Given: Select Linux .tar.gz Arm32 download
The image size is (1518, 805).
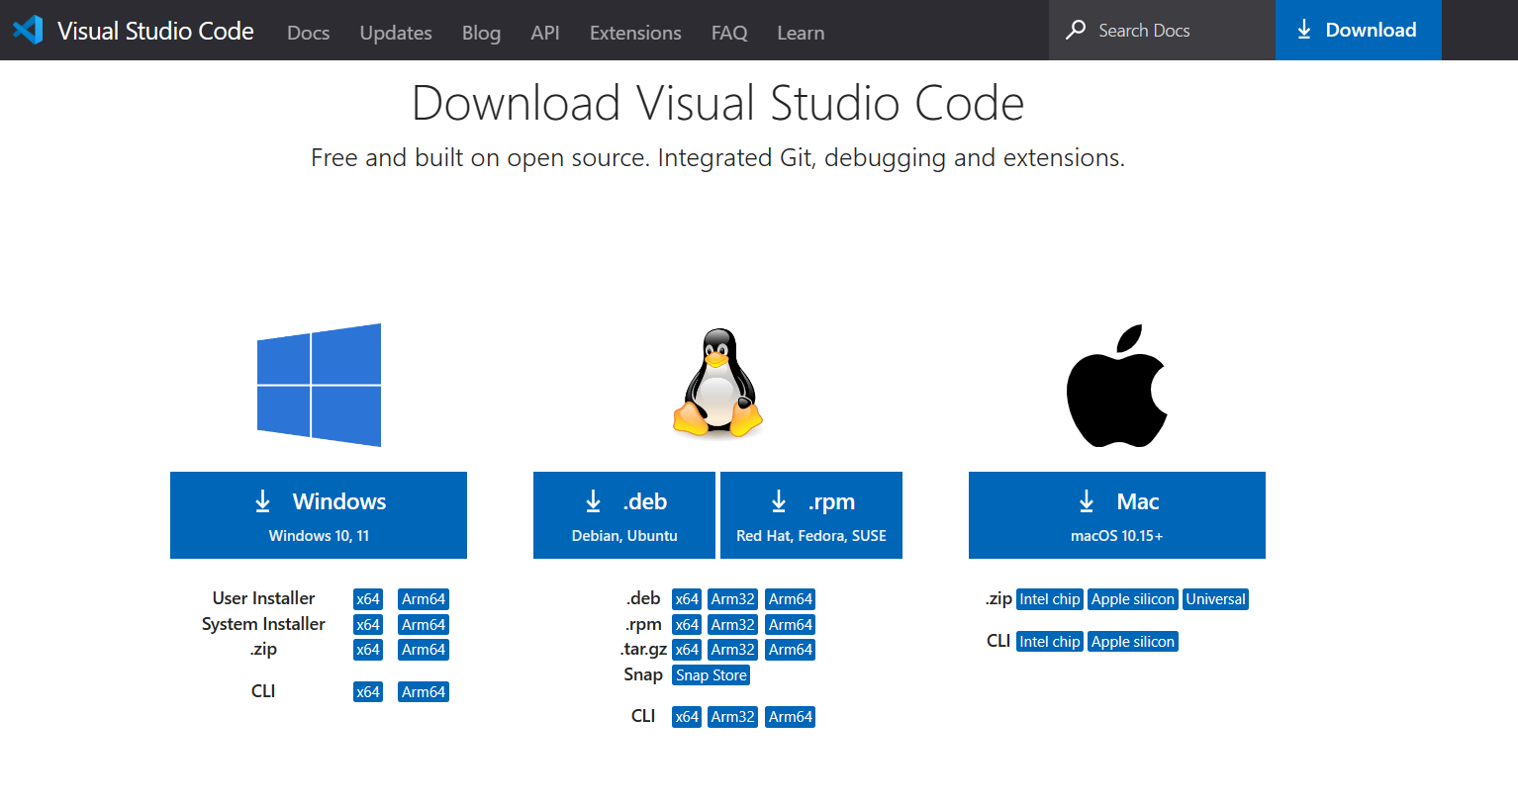Looking at the screenshot, I should [733, 650].
